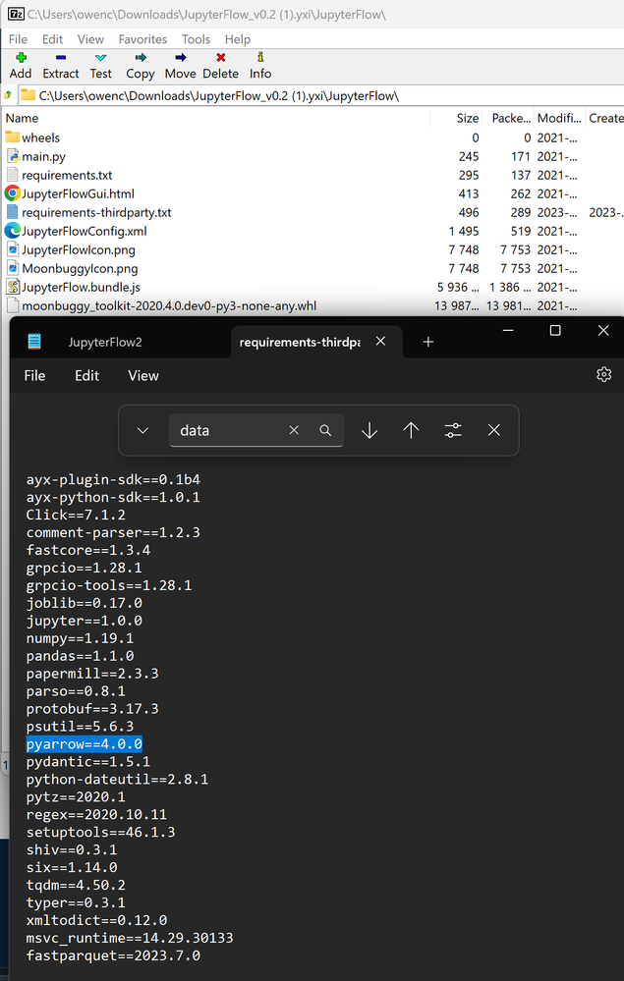Click the up-folder icon beside the address bar
The image size is (624, 981).
(8, 95)
